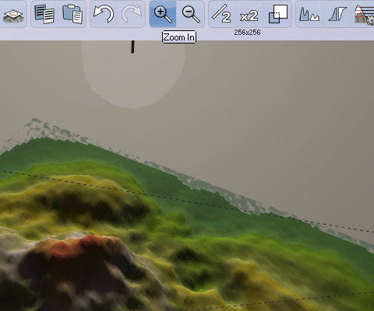Open the altitude filter curve icon
This screenshot has height=311, width=374.
[x=337, y=14]
